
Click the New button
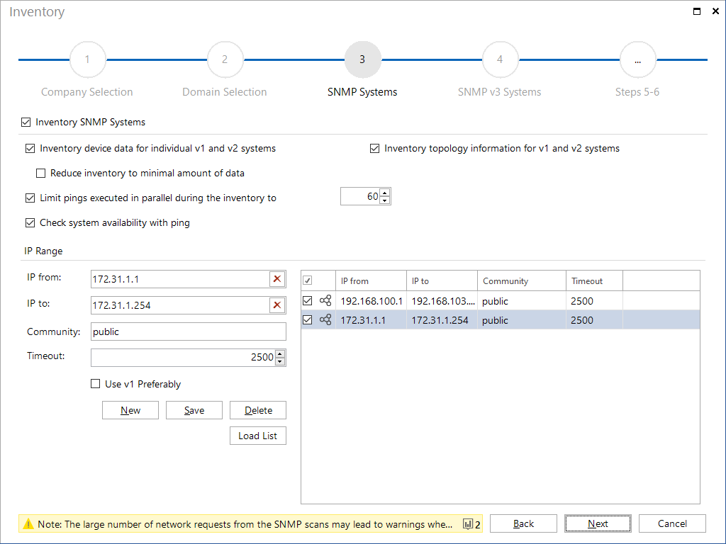point(130,410)
